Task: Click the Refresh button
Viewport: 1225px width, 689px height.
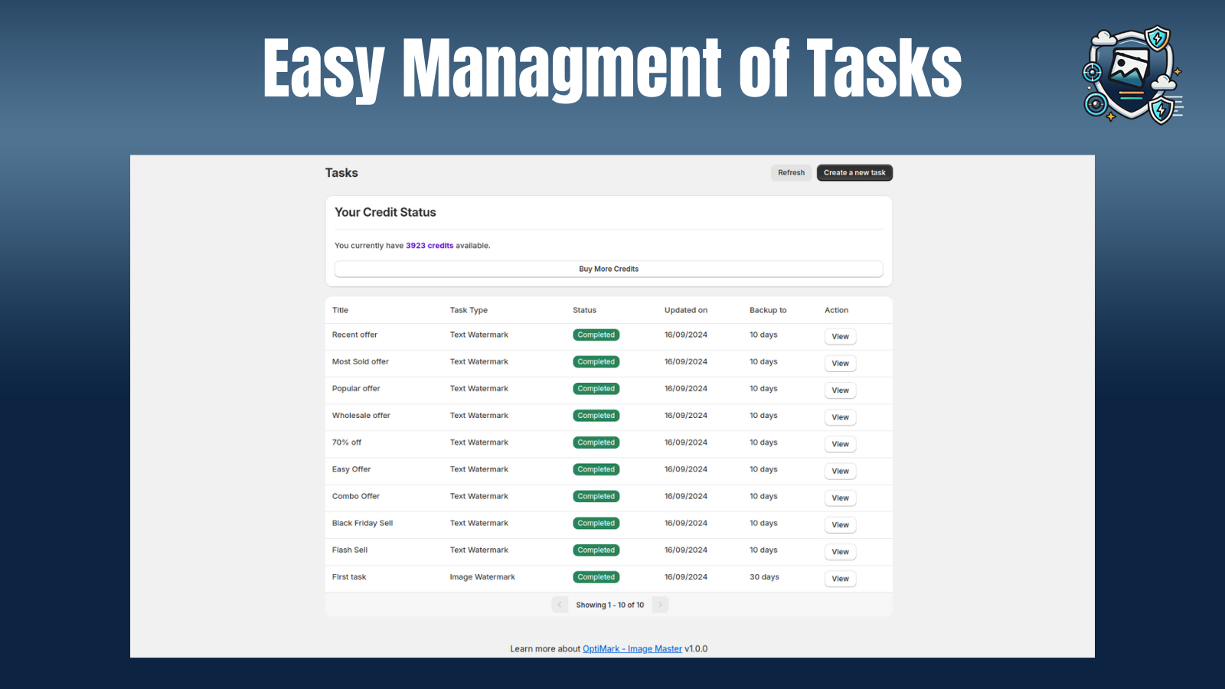Action: click(791, 172)
